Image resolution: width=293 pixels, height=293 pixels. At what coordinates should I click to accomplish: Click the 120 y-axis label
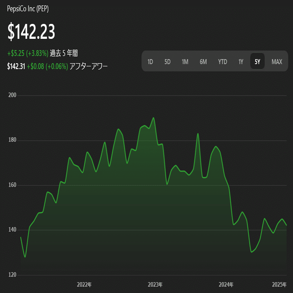tap(12, 274)
